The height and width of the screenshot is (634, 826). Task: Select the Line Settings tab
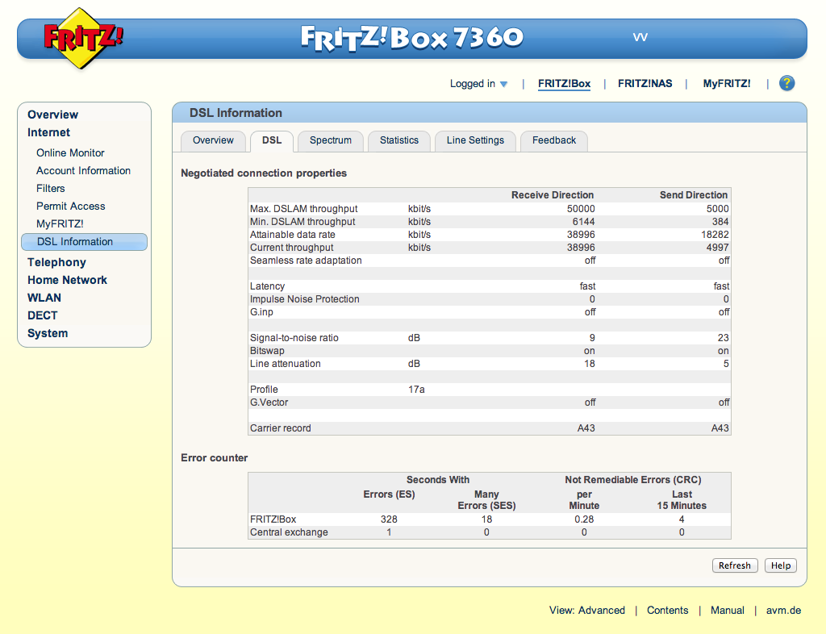tap(475, 140)
